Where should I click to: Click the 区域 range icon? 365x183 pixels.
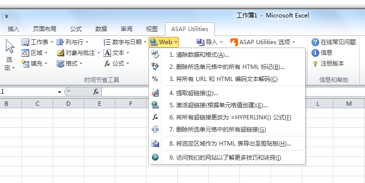pyautogui.click(x=25, y=53)
